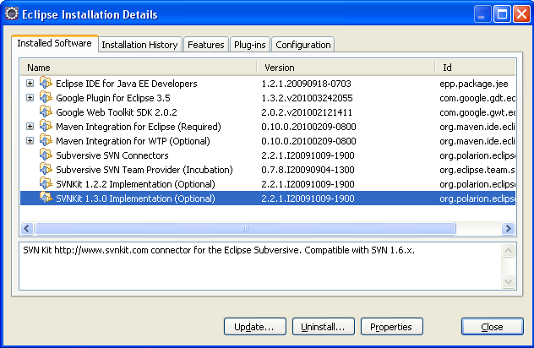Click the Eclipse gear icon in title bar
The width and height of the screenshot is (534, 348).
click(12, 14)
